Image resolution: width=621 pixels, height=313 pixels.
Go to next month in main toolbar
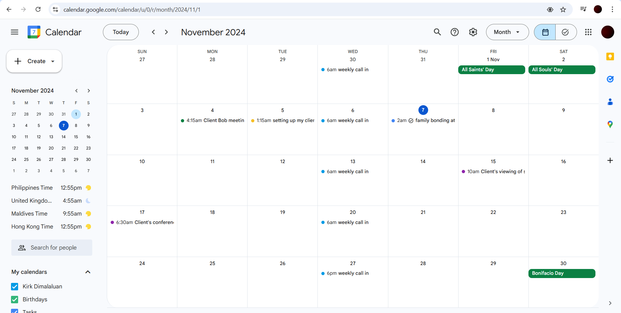tap(166, 32)
